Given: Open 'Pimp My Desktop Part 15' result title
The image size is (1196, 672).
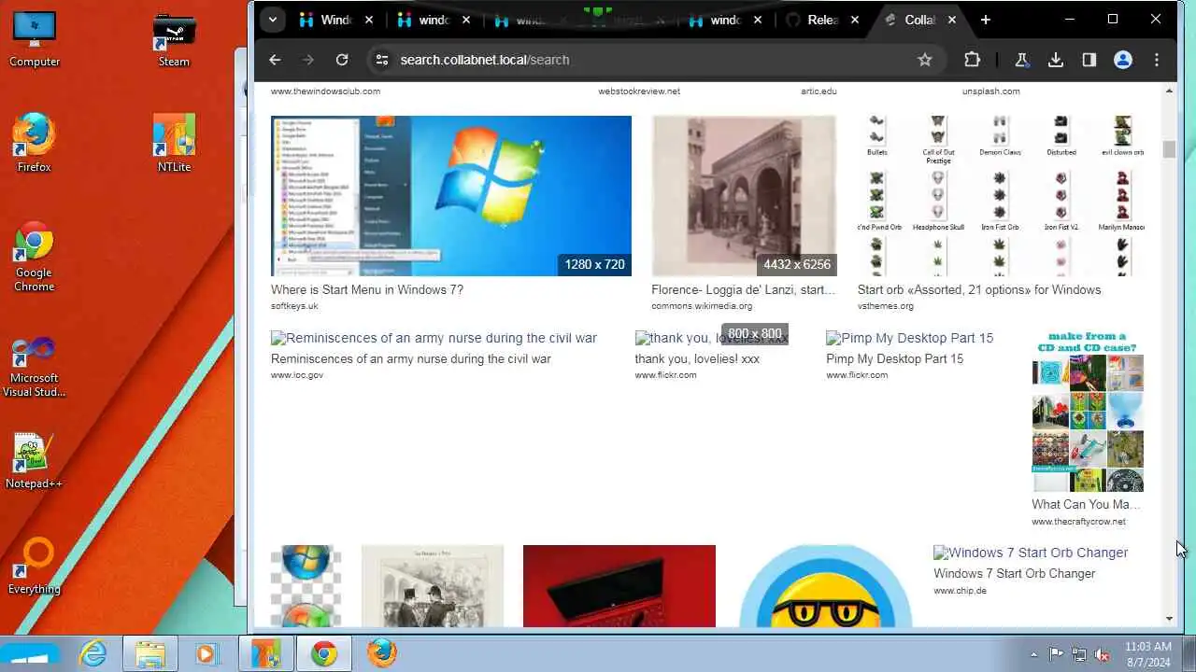Looking at the screenshot, I should 894,358.
